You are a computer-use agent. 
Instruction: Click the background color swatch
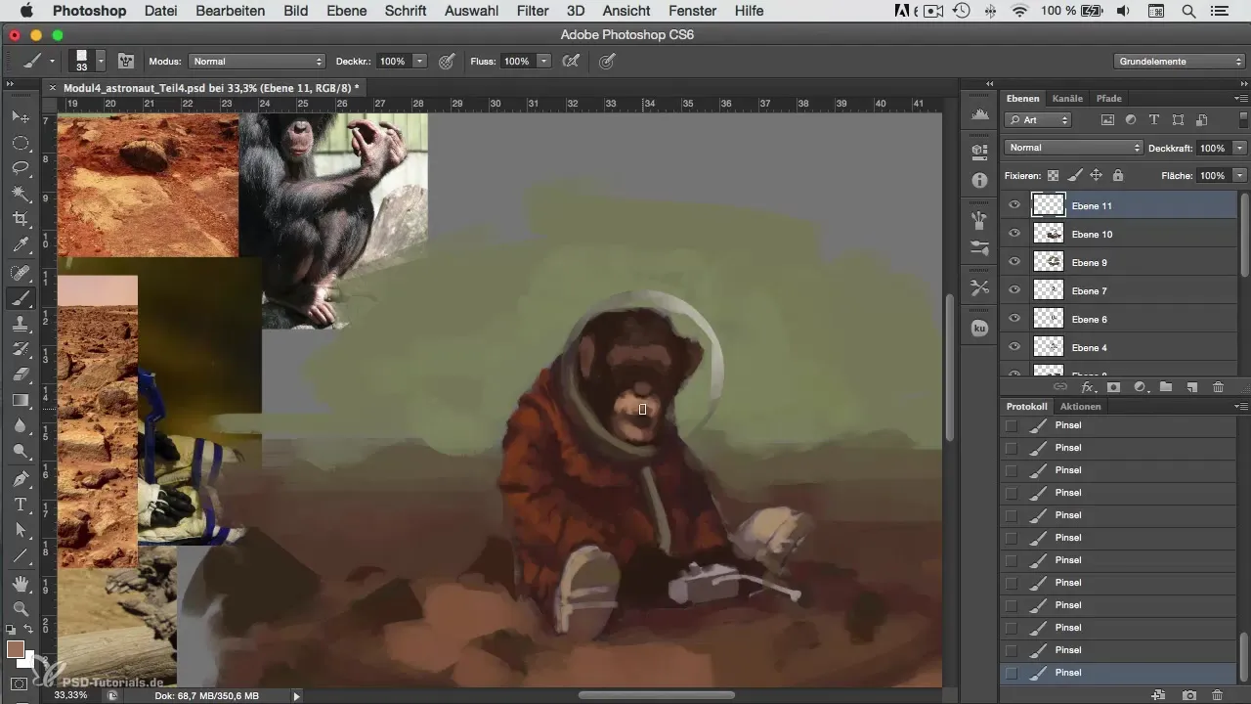pos(28,662)
